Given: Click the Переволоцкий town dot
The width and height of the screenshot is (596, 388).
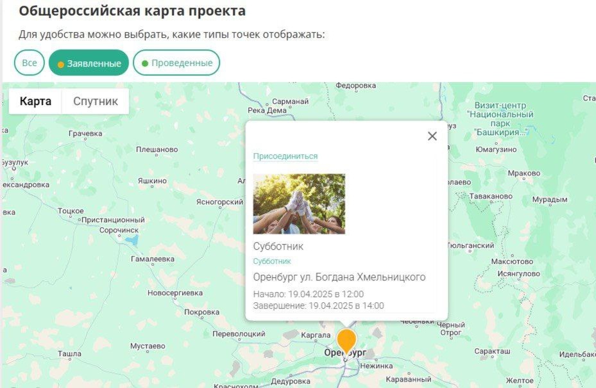Looking at the screenshot, I should [239, 340].
